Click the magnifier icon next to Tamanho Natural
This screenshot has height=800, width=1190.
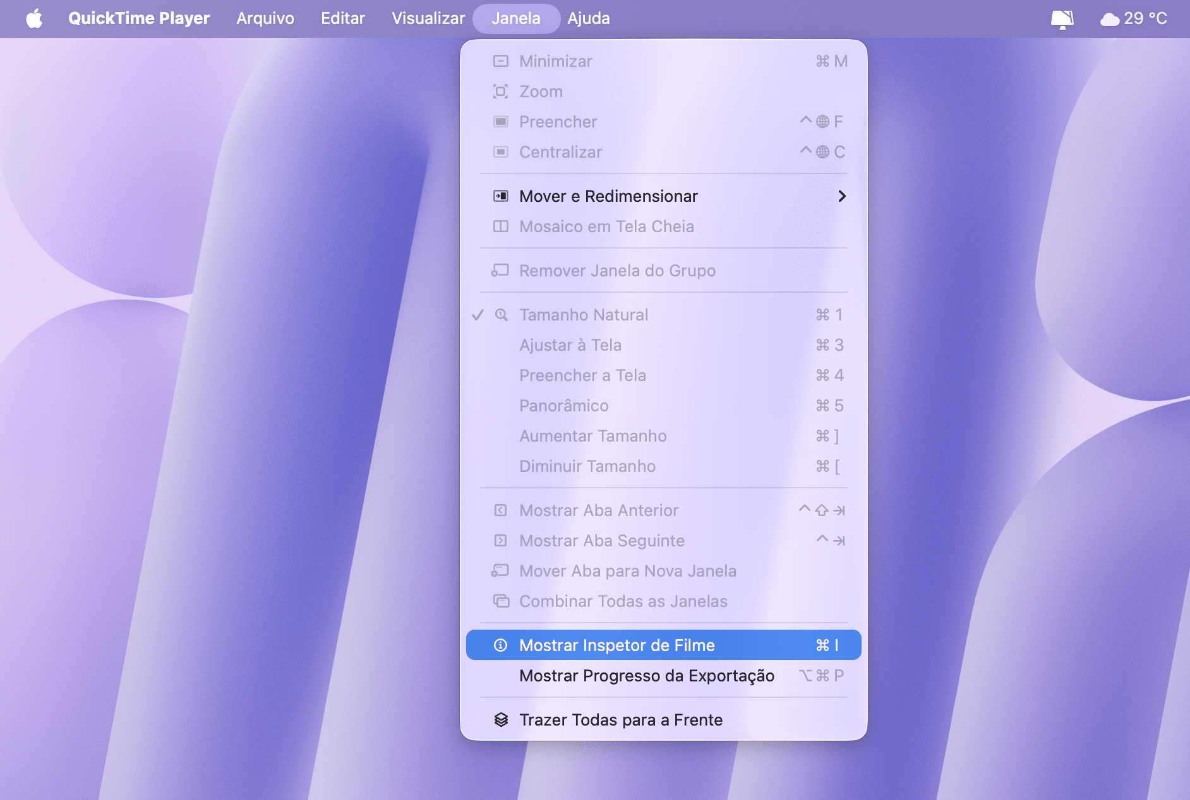click(501, 315)
